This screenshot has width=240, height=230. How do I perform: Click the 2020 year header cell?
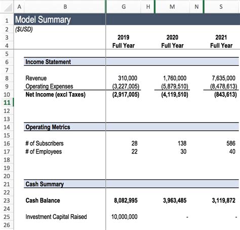[172, 37]
